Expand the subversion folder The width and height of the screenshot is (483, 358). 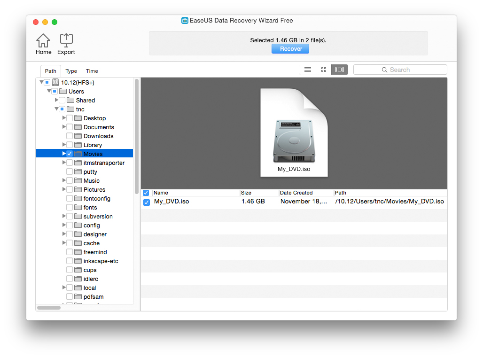64,216
